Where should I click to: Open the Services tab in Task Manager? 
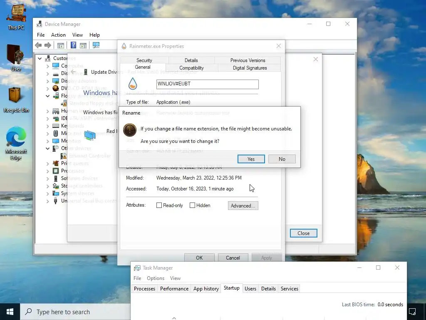[290, 288]
